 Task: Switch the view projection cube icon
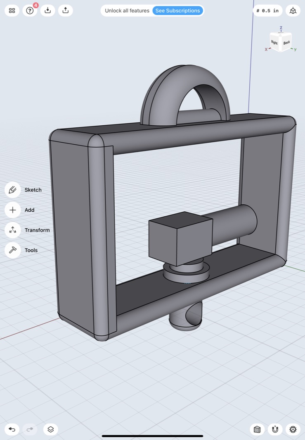[x=293, y=11]
